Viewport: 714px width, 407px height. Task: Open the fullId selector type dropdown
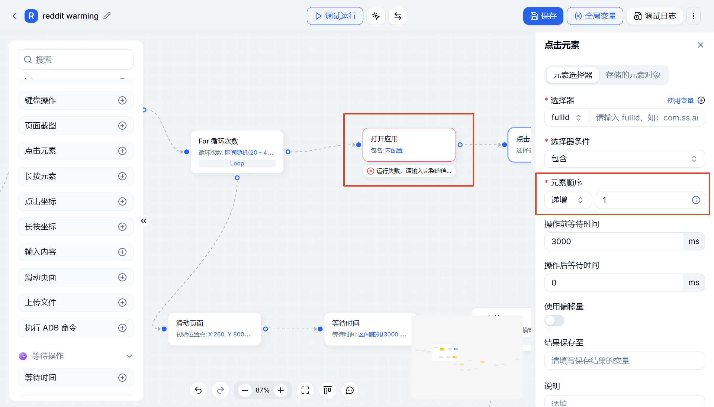(x=567, y=117)
